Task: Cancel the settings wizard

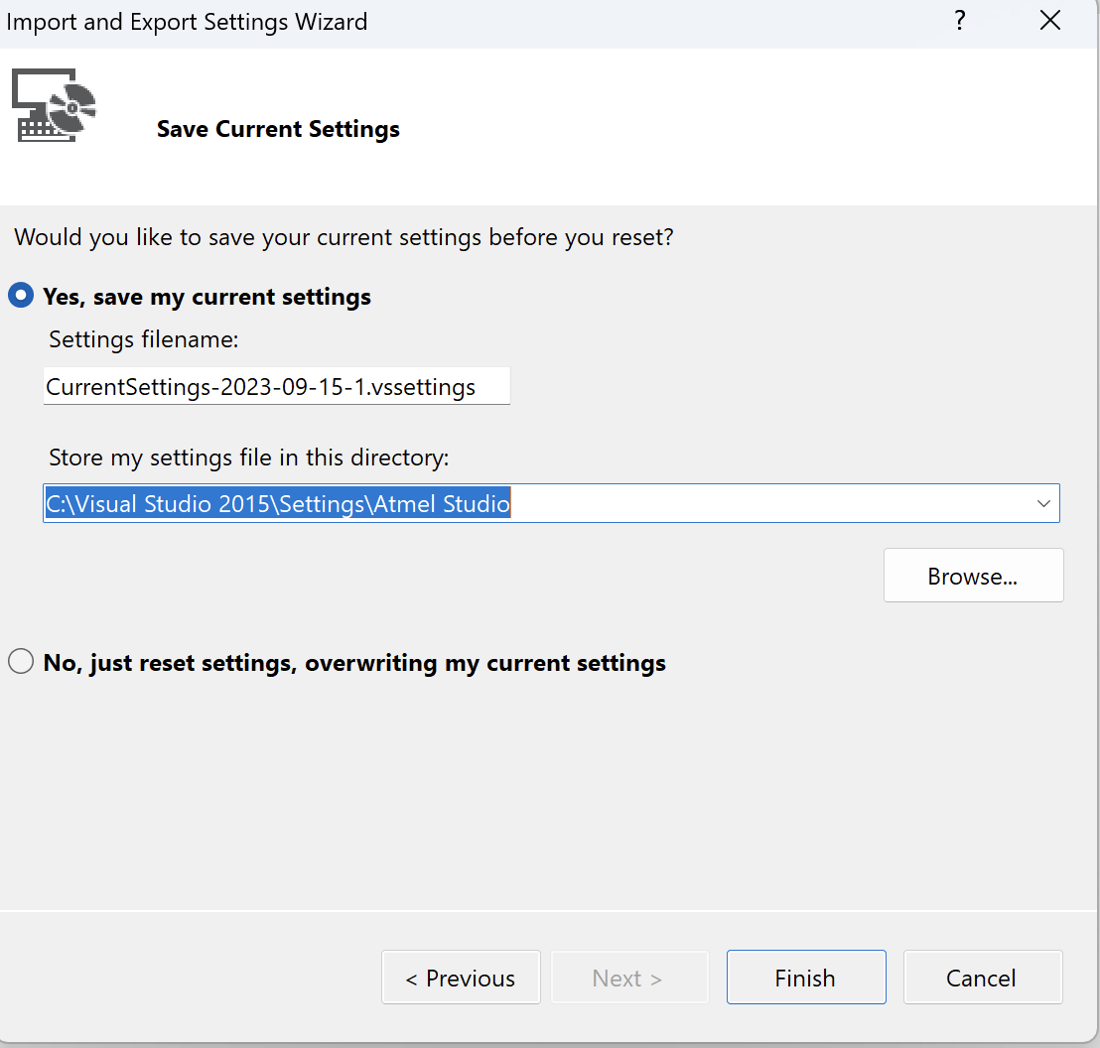Action: point(982,978)
